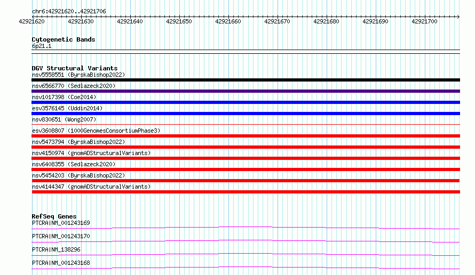The width and height of the screenshot is (475, 275).
Task: Open variant nsv5454203 (ByrskaBishop2022) label
Action: 78,175
